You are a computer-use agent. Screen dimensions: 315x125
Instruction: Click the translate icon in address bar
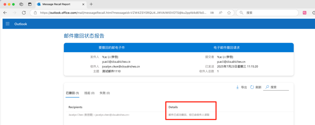212,13
